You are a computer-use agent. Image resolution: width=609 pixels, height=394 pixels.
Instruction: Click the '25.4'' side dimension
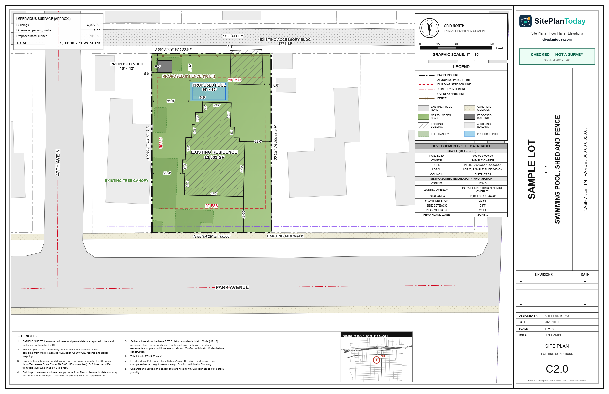pos(167,173)
